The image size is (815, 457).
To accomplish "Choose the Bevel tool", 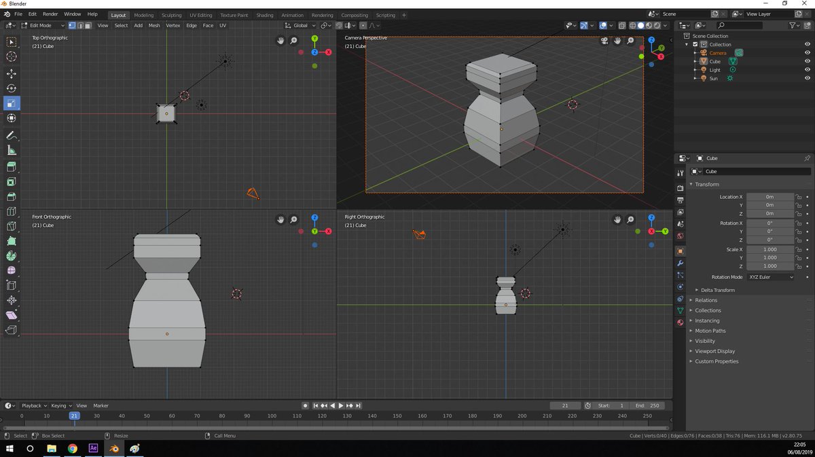I will [12, 197].
